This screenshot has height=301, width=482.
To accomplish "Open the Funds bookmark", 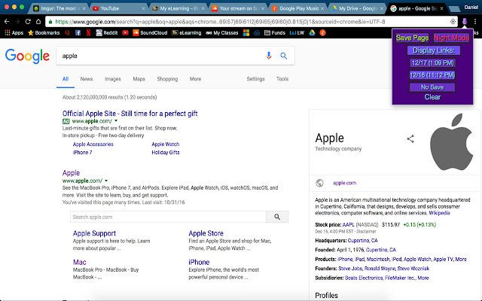I will tap(275, 32).
